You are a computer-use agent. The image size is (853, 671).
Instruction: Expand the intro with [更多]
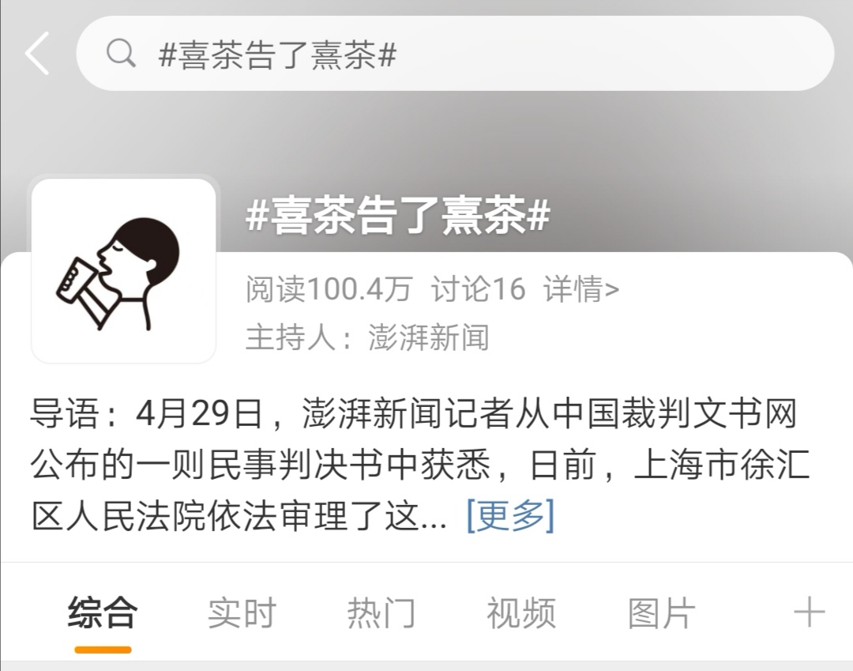tap(510, 515)
